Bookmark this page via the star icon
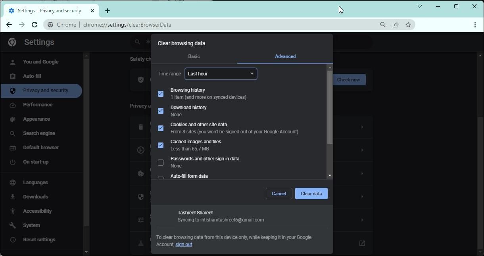 (408, 25)
